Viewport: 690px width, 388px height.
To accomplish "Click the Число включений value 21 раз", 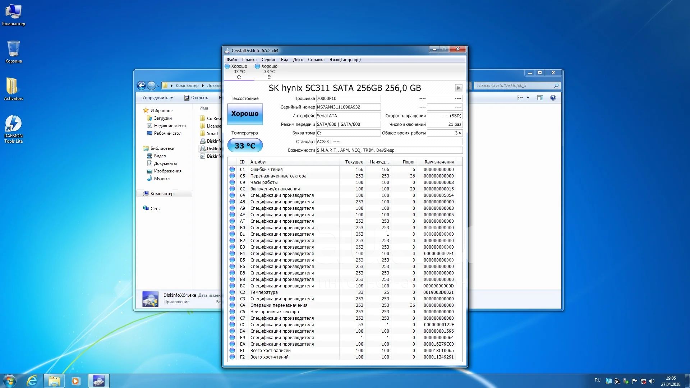I will pos(445,124).
